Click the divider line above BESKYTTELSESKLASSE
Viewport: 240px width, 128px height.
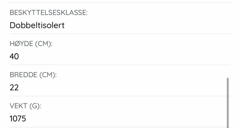click(x=120, y=3)
